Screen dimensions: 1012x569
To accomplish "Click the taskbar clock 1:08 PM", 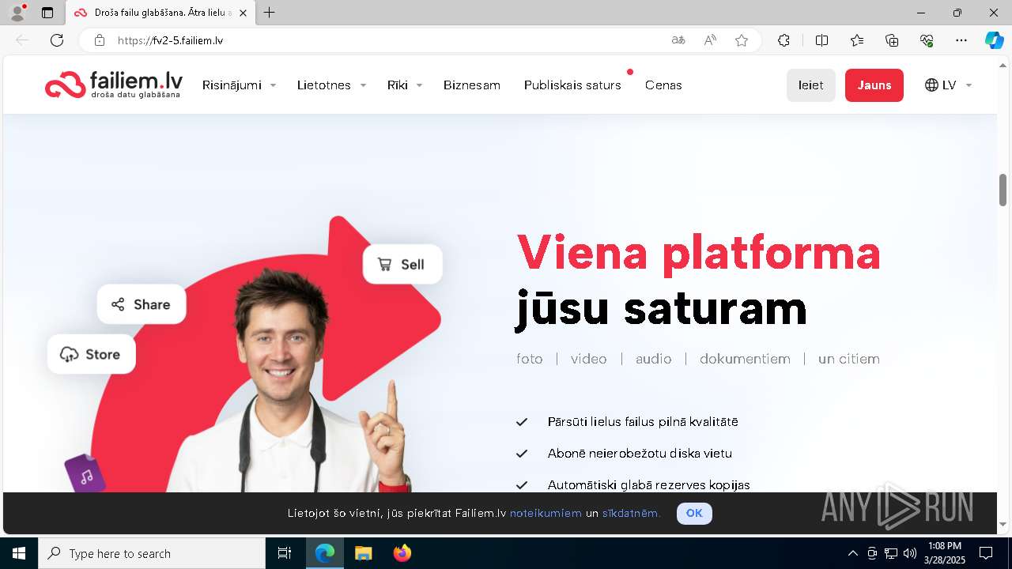I will click(945, 553).
